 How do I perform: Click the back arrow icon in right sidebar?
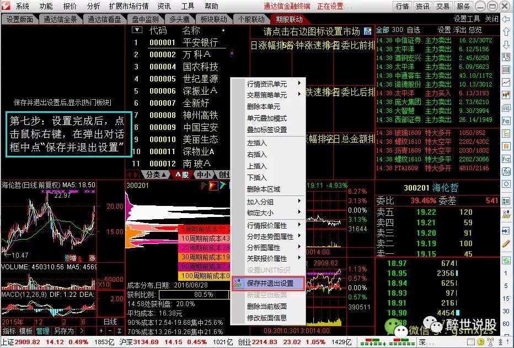(506, 20)
